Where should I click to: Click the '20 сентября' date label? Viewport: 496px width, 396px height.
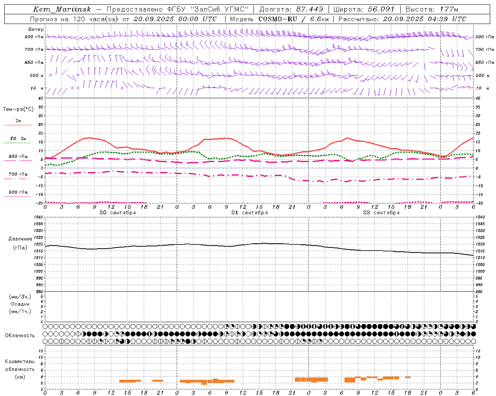tap(117, 213)
